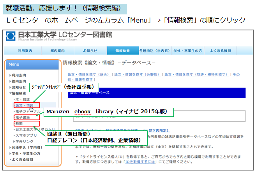Switch to 館内案内 tab in top navigation
The image size is (256, 174).
pyautogui.click(x=58, y=51)
